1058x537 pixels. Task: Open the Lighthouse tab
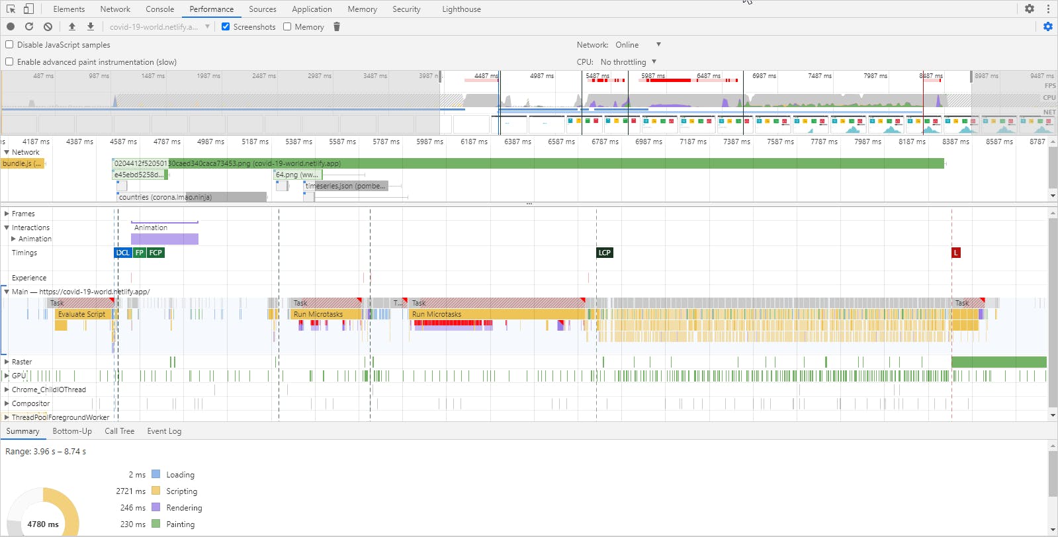(461, 9)
